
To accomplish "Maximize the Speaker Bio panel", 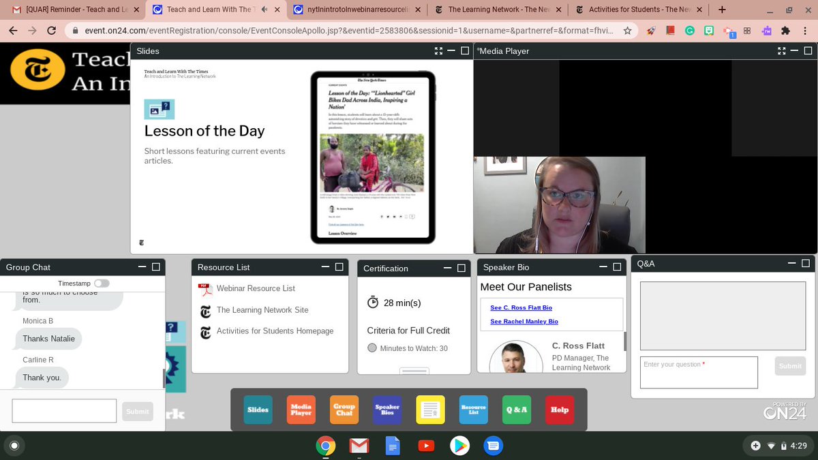I will tap(617, 267).
